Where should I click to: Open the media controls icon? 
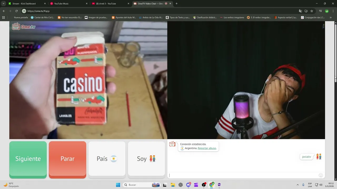click(320, 11)
